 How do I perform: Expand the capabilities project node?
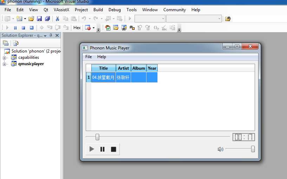tap(4, 58)
